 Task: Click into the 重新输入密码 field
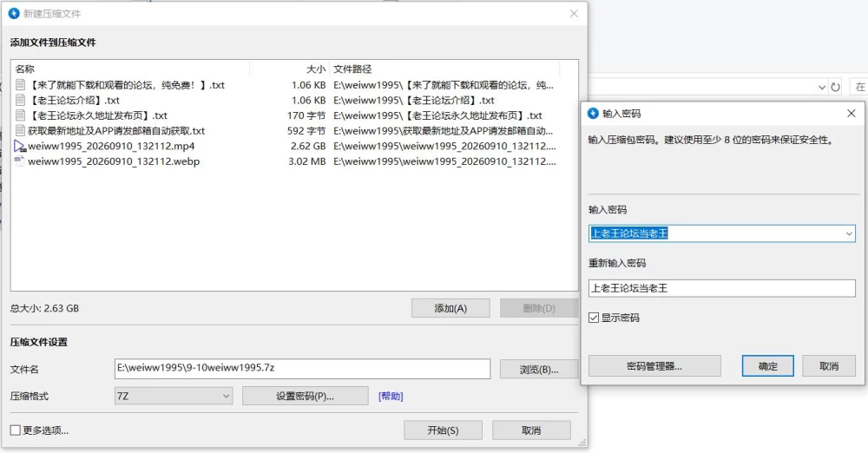coord(722,288)
